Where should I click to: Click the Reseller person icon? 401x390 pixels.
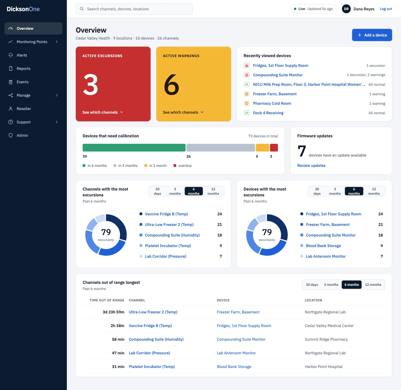coord(11,109)
